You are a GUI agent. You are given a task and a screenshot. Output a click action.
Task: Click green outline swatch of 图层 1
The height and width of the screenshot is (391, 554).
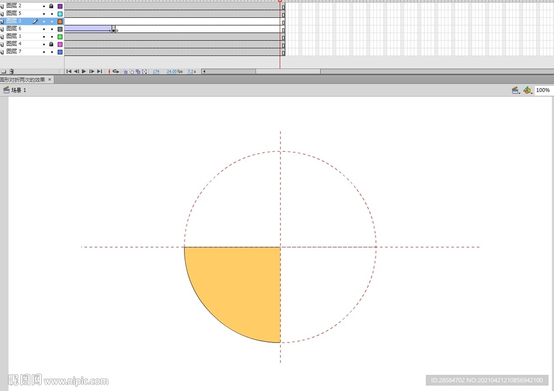(60, 37)
